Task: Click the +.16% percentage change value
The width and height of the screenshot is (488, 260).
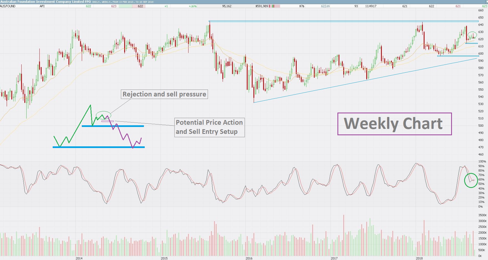Action: pyautogui.click(x=193, y=6)
